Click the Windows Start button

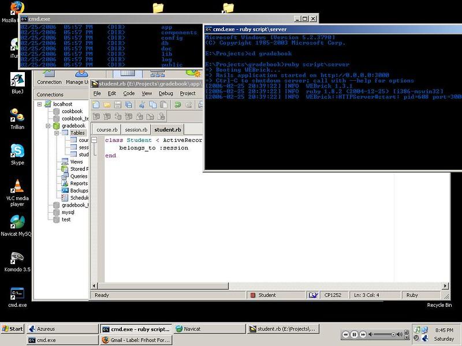tap(13, 329)
